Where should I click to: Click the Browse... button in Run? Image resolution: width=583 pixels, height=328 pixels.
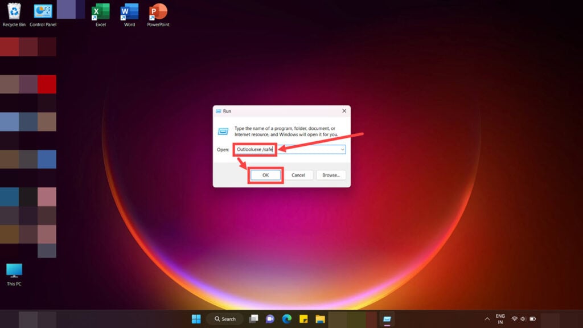(331, 175)
